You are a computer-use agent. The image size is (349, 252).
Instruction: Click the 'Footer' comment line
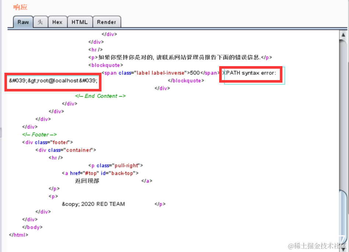39,134
